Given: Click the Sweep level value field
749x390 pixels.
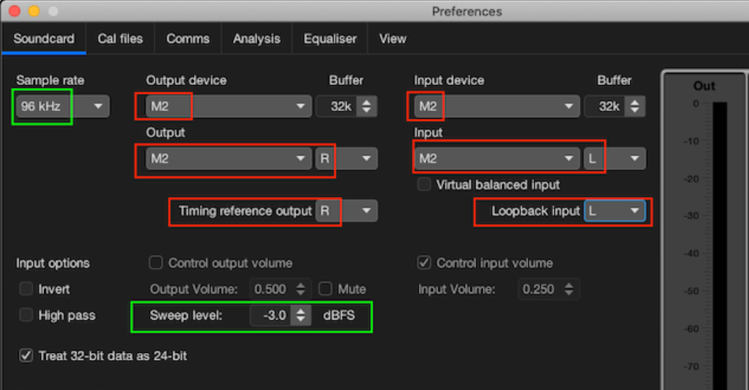Looking at the screenshot, I should pyautogui.click(x=271, y=315).
